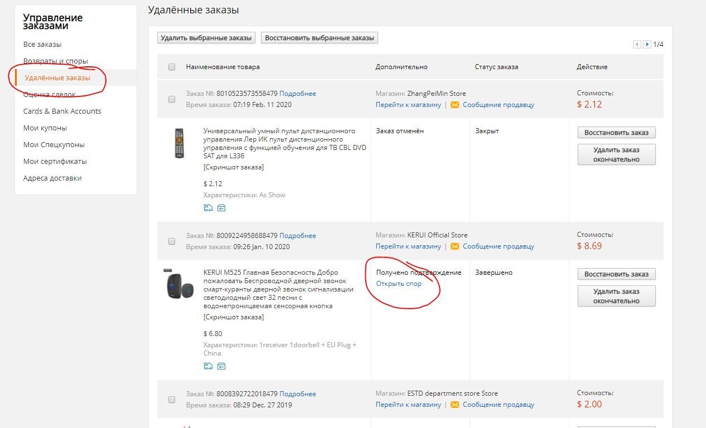Check the box for order 8008392722018479
The image size is (706, 428).
tap(172, 400)
